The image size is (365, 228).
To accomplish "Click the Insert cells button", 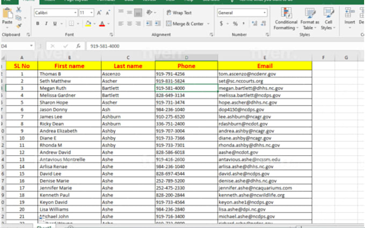I will (x=349, y=18).
